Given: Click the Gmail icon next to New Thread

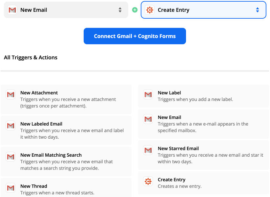Looking at the screenshot, I should pyautogui.click(x=10, y=188).
